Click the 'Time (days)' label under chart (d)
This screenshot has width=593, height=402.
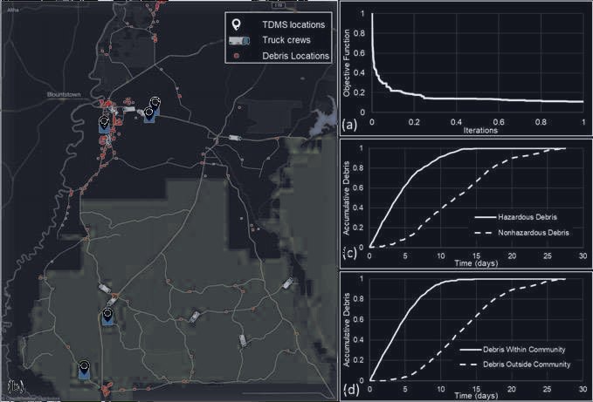click(x=476, y=396)
